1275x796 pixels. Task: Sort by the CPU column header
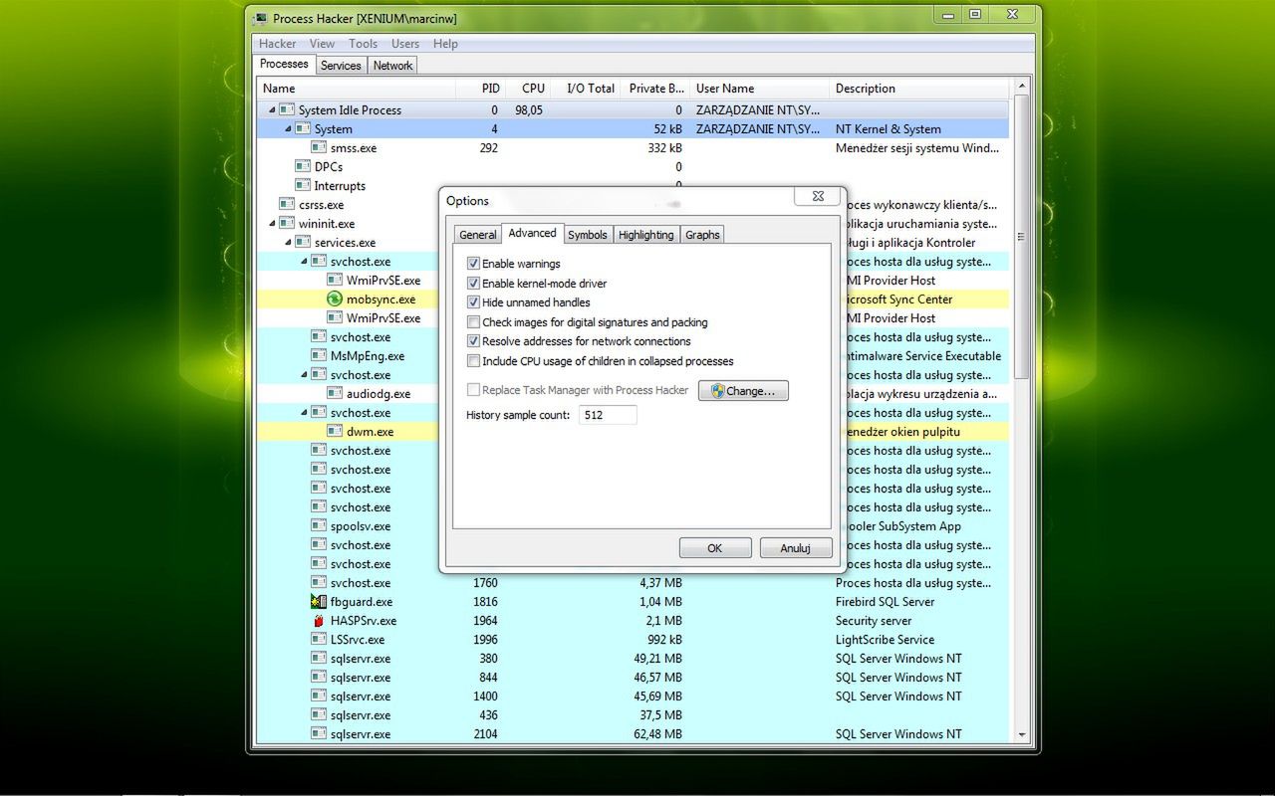click(x=529, y=89)
